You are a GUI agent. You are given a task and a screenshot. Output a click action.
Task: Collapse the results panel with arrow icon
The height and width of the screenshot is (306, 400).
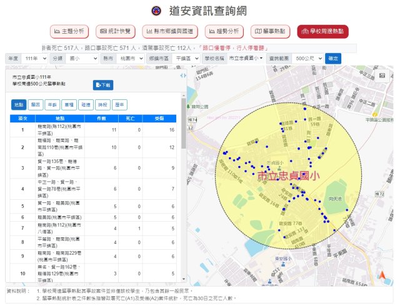(183, 75)
